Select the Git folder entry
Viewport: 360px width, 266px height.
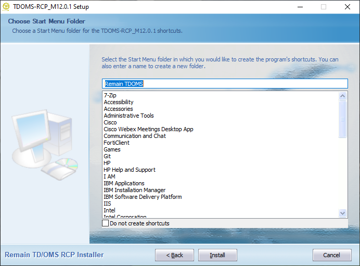pos(107,156)
